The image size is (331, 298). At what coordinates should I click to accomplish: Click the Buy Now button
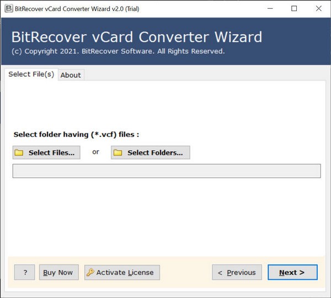pos(59,272)
